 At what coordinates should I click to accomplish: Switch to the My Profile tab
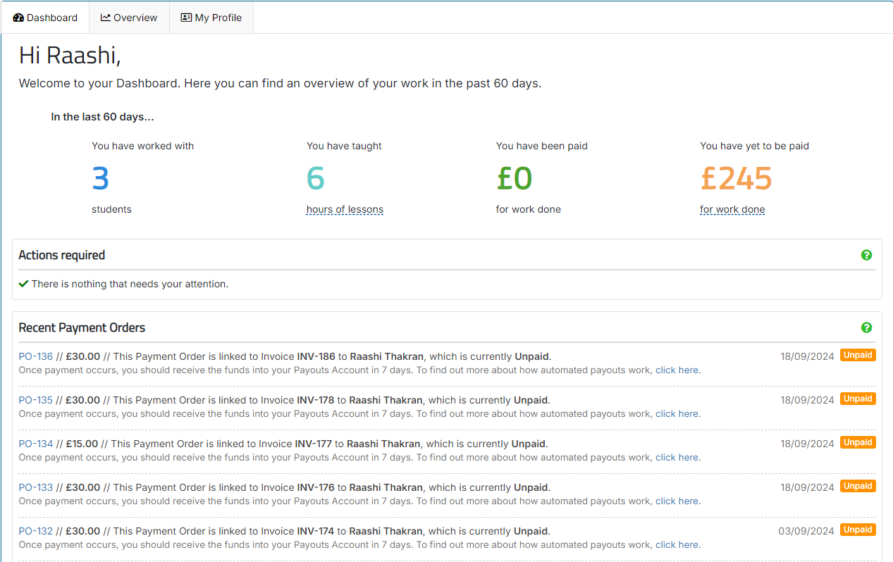(211, 17)
